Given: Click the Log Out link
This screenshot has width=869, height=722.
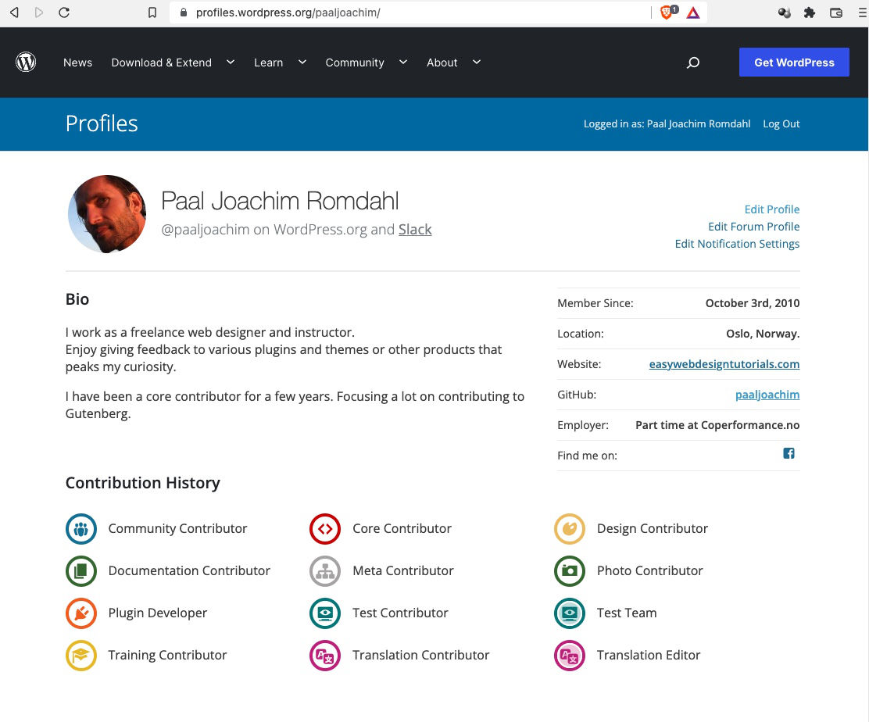Looking at the screenshot, I should point(781,123).
